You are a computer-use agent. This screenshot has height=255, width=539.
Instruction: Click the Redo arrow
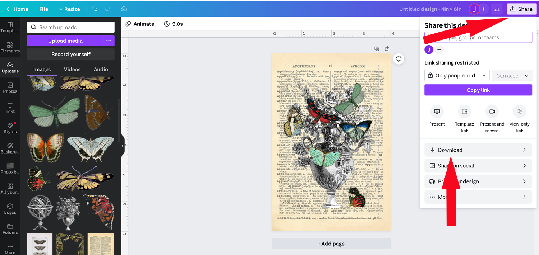pos(108,9)
